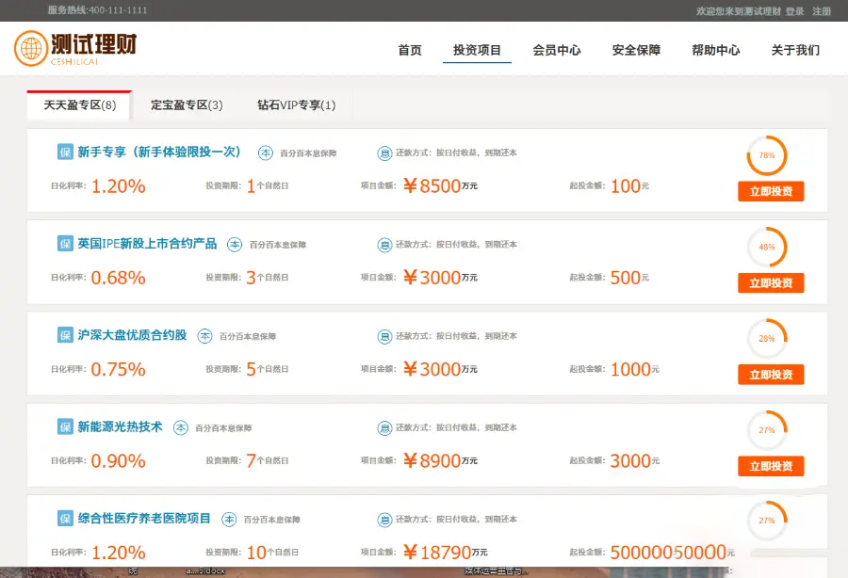
Task: Click the 本 icon next to 新能源光热技术
Action: (x=182, y=427)
